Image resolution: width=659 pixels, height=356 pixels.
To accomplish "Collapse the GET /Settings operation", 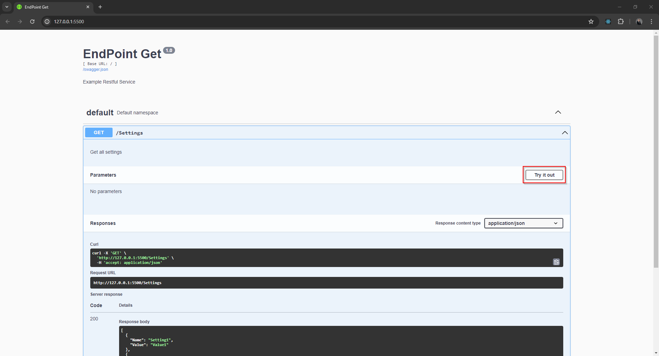I will click(565, 133).
